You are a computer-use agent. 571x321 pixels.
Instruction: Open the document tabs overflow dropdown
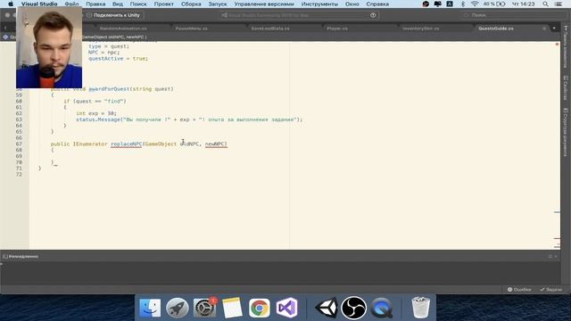[x=554, y=29]
